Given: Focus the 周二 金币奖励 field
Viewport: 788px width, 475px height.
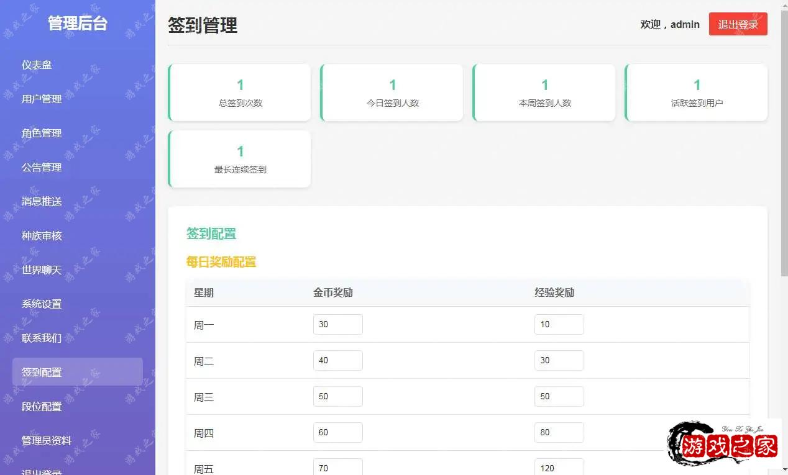Looking at the screenshot, I should [337, 361].
